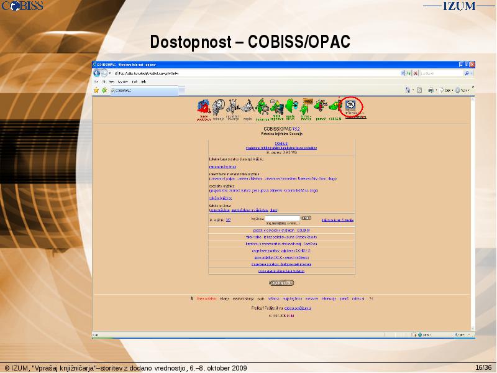Click the 'pomoč' help icon in top toolbar
Screen dimensions: 497x373
pyautogui.click(x=321, y=110)
